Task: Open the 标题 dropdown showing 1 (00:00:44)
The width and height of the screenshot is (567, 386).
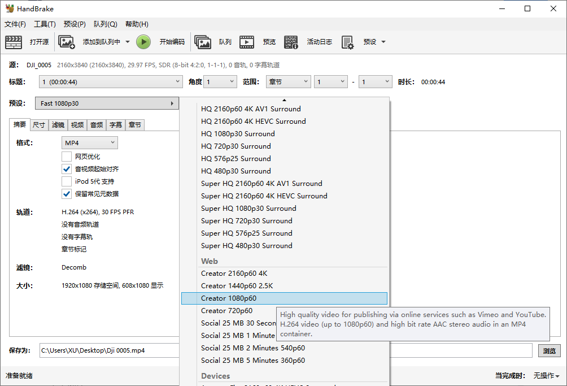Action: (111, 82)
